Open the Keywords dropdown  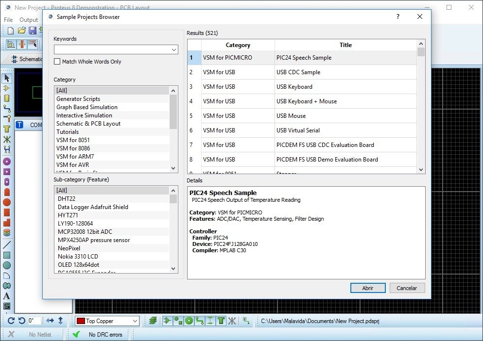174,50
